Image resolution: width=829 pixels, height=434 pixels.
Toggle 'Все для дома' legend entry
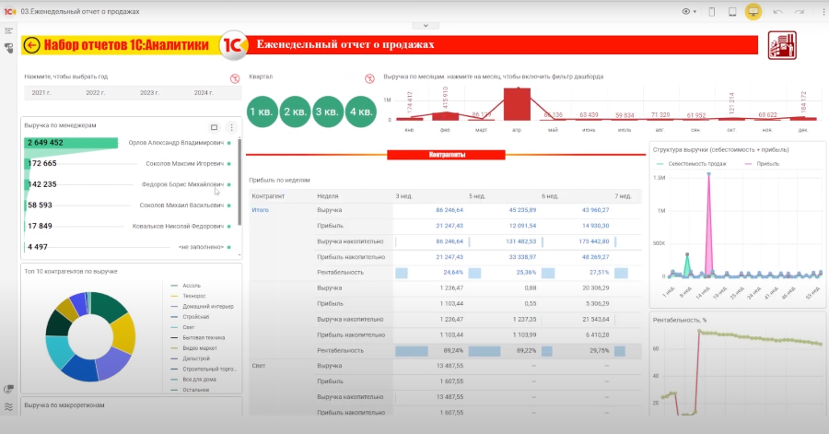(193, 380)
